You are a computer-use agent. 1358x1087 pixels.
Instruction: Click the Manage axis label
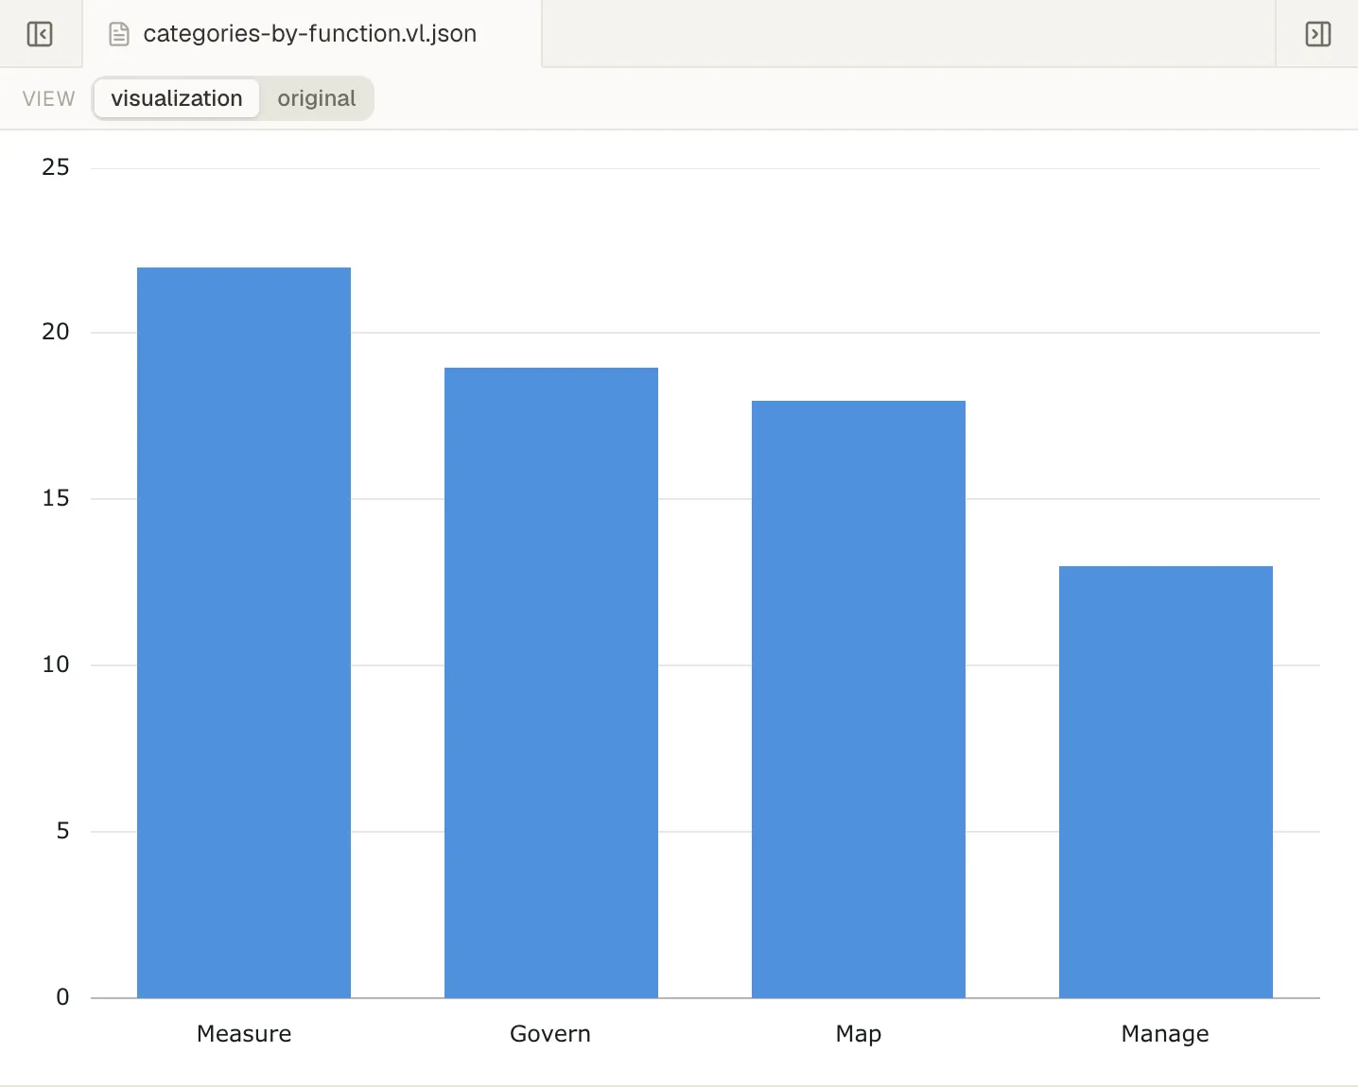pos(1165,1034)
